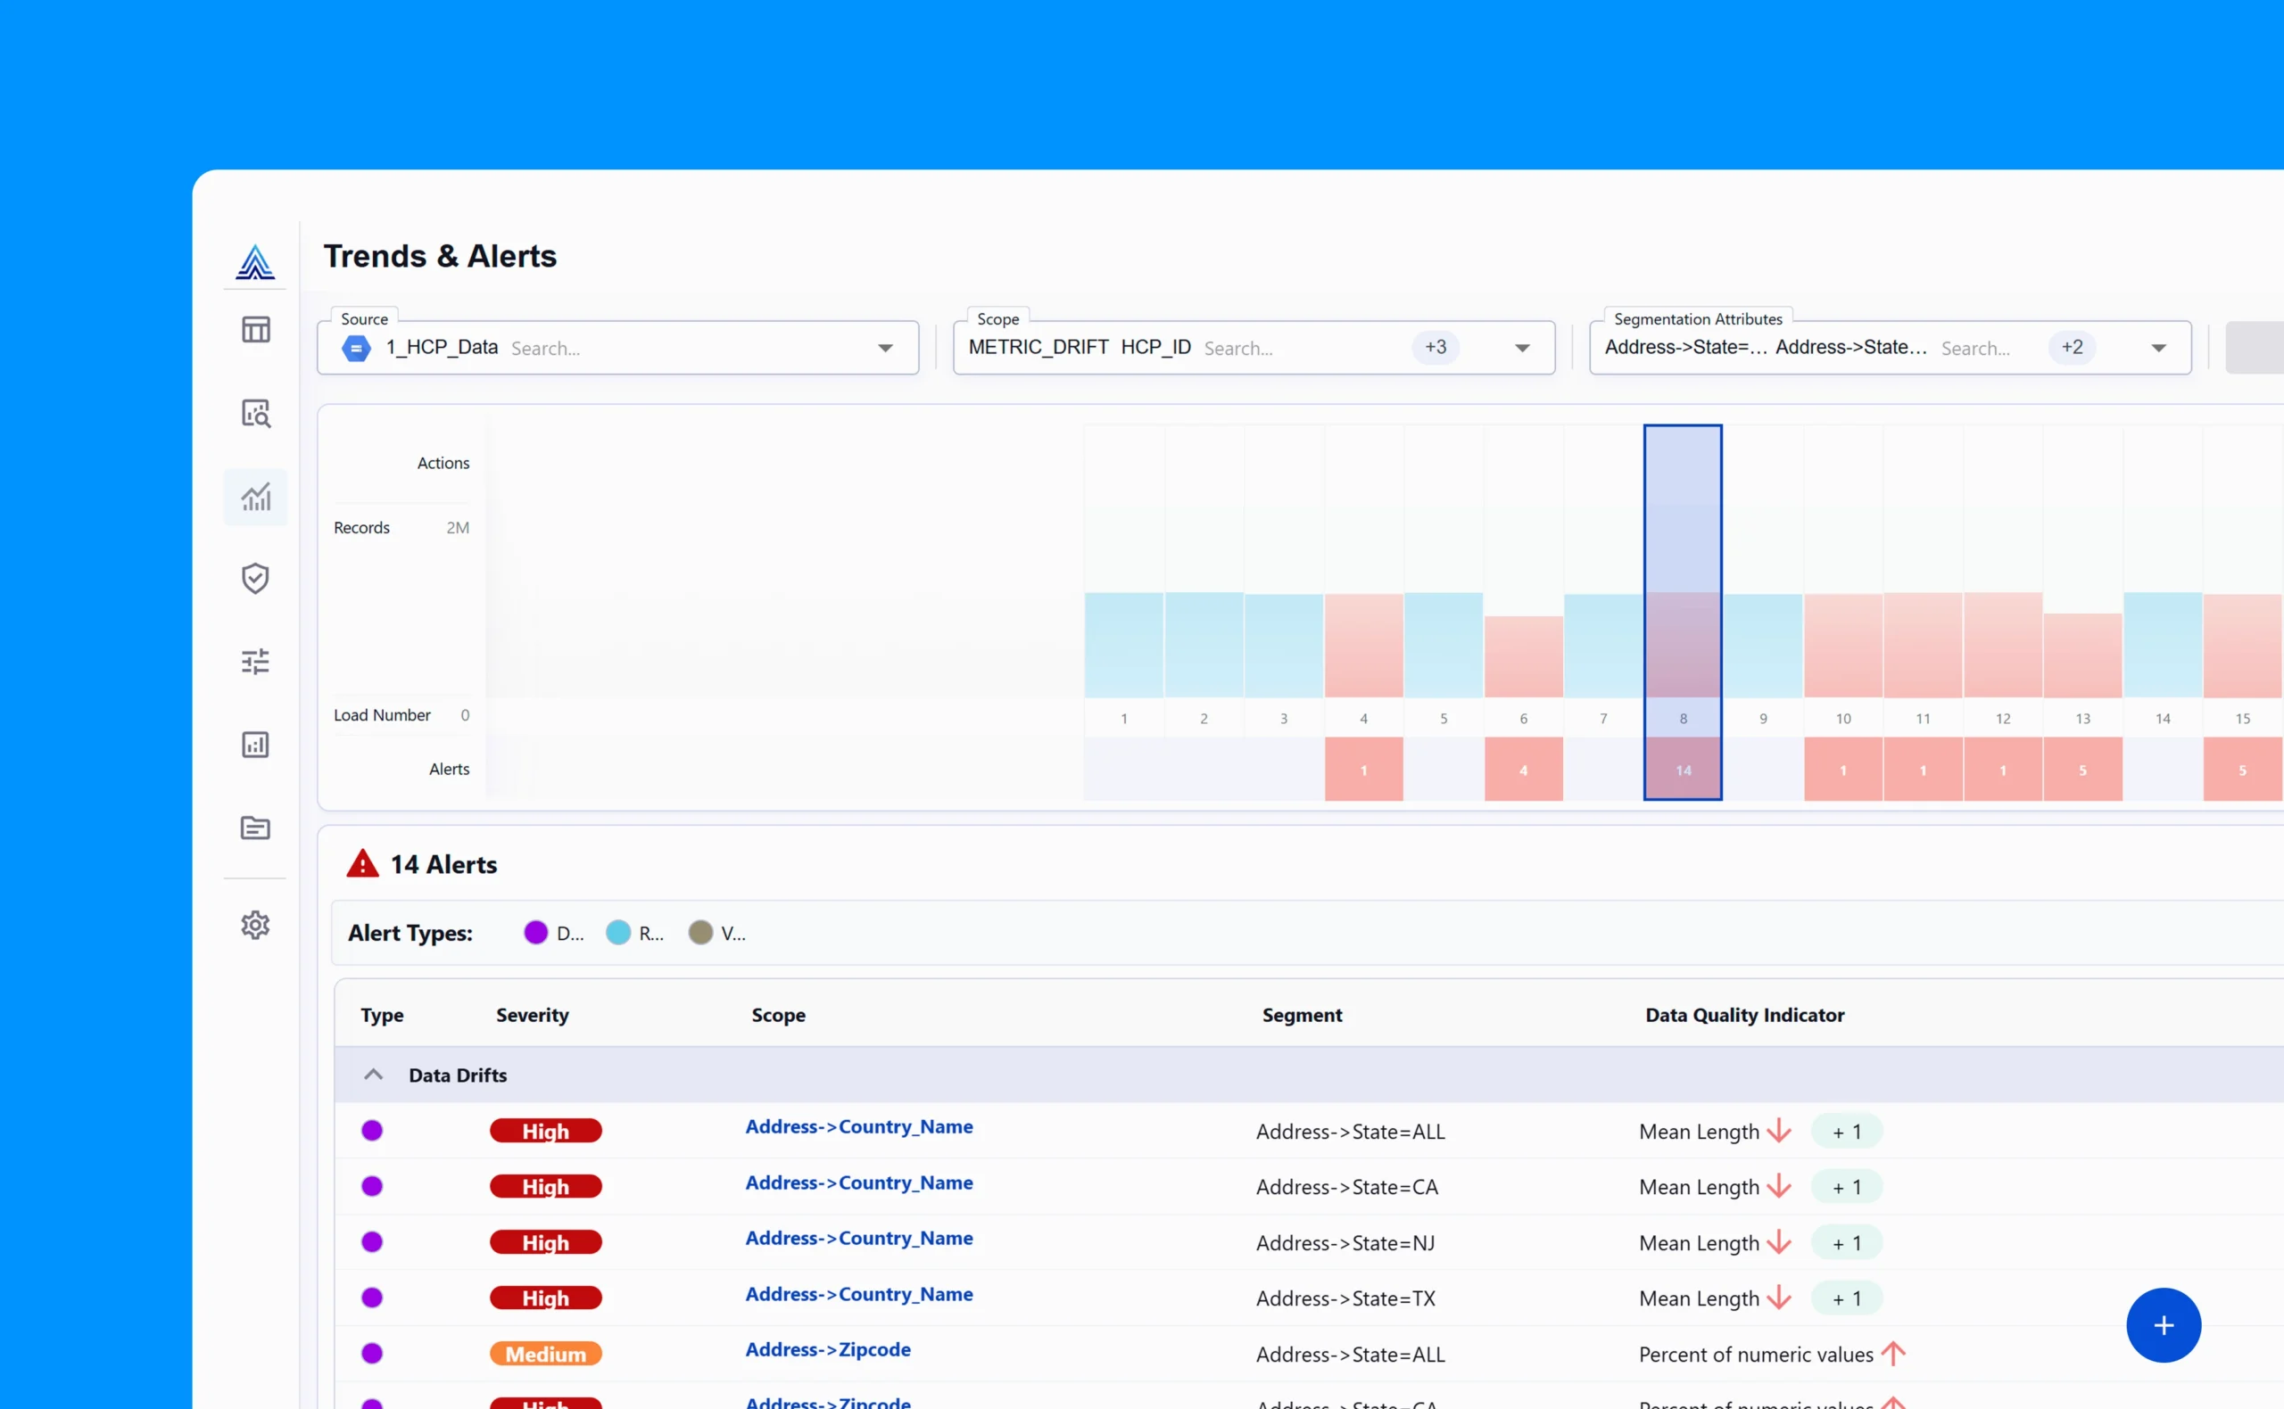Viewport: 2284px width, 1409px height.
Task: Click alerts cell showing 4 for load 6
Action: click(x=1523, y=770)
